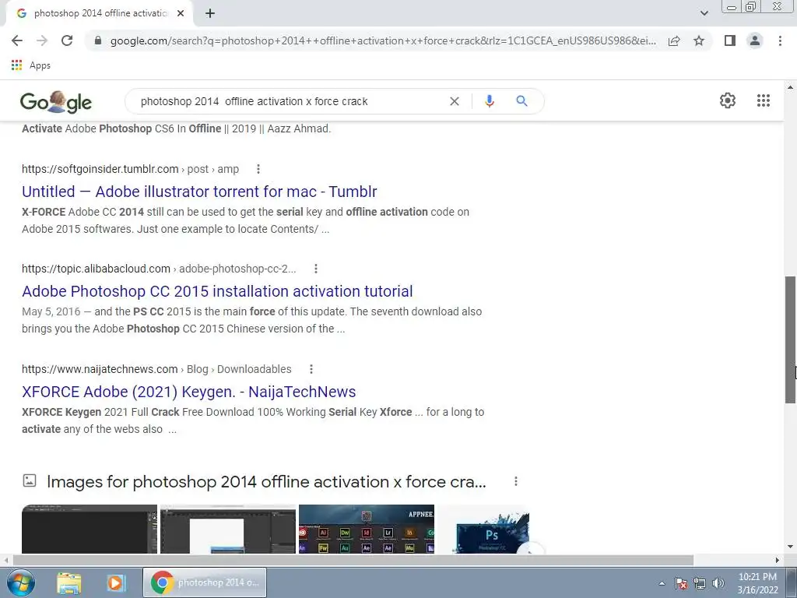Clear the search box text
The height and width of the screenshot is (598, 797).
click(x=455, y=101)
